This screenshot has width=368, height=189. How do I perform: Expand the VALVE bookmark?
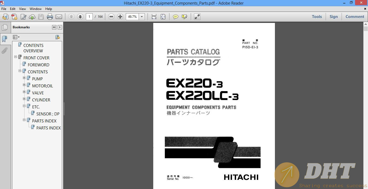click(x=24, y=92)
